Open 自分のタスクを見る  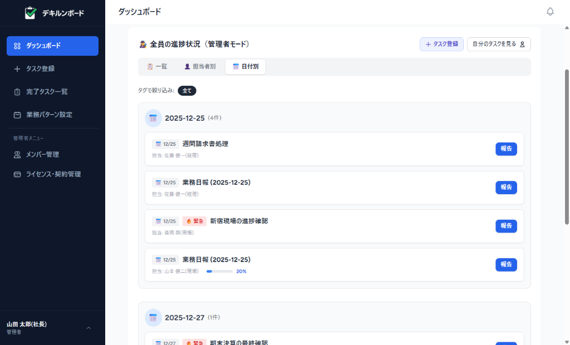[x=498, y=44]
